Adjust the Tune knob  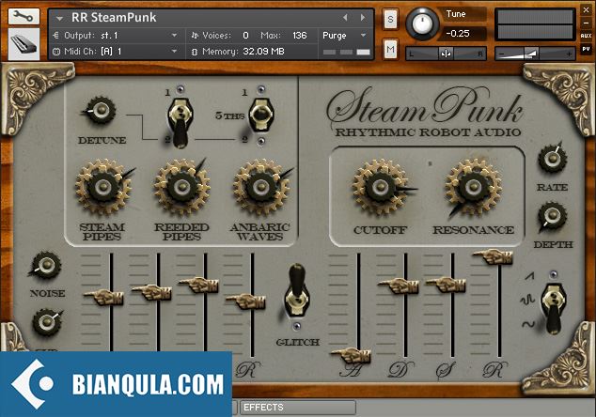point(422,23)
